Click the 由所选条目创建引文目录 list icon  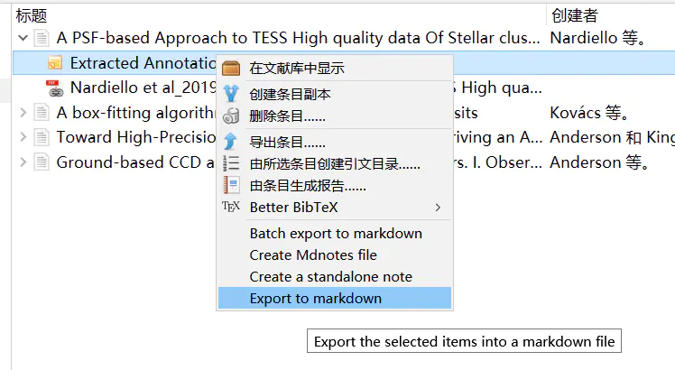(x=231, y=163)
